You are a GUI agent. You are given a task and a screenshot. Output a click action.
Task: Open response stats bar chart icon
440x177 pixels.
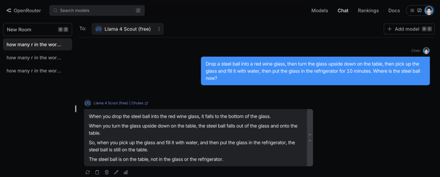coord(126,172)
